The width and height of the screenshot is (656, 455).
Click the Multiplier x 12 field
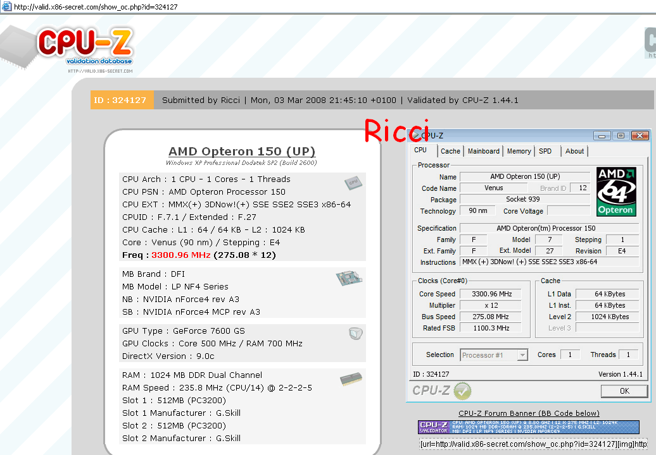coord(491,305)
